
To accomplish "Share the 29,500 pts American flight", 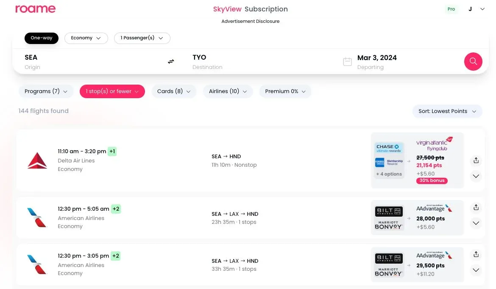I will point(476,255).
